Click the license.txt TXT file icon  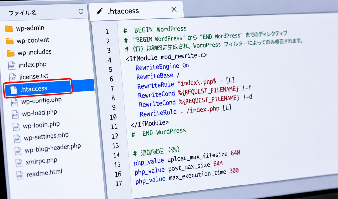[x=12, y=78]
